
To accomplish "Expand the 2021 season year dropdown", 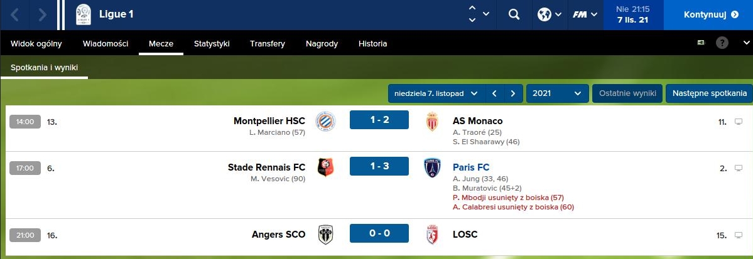I will click(x=557, y=93).
